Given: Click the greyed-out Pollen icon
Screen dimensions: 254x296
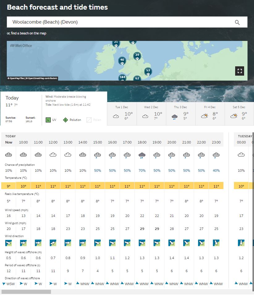Looking at the screenshot, I should (89, 120).
